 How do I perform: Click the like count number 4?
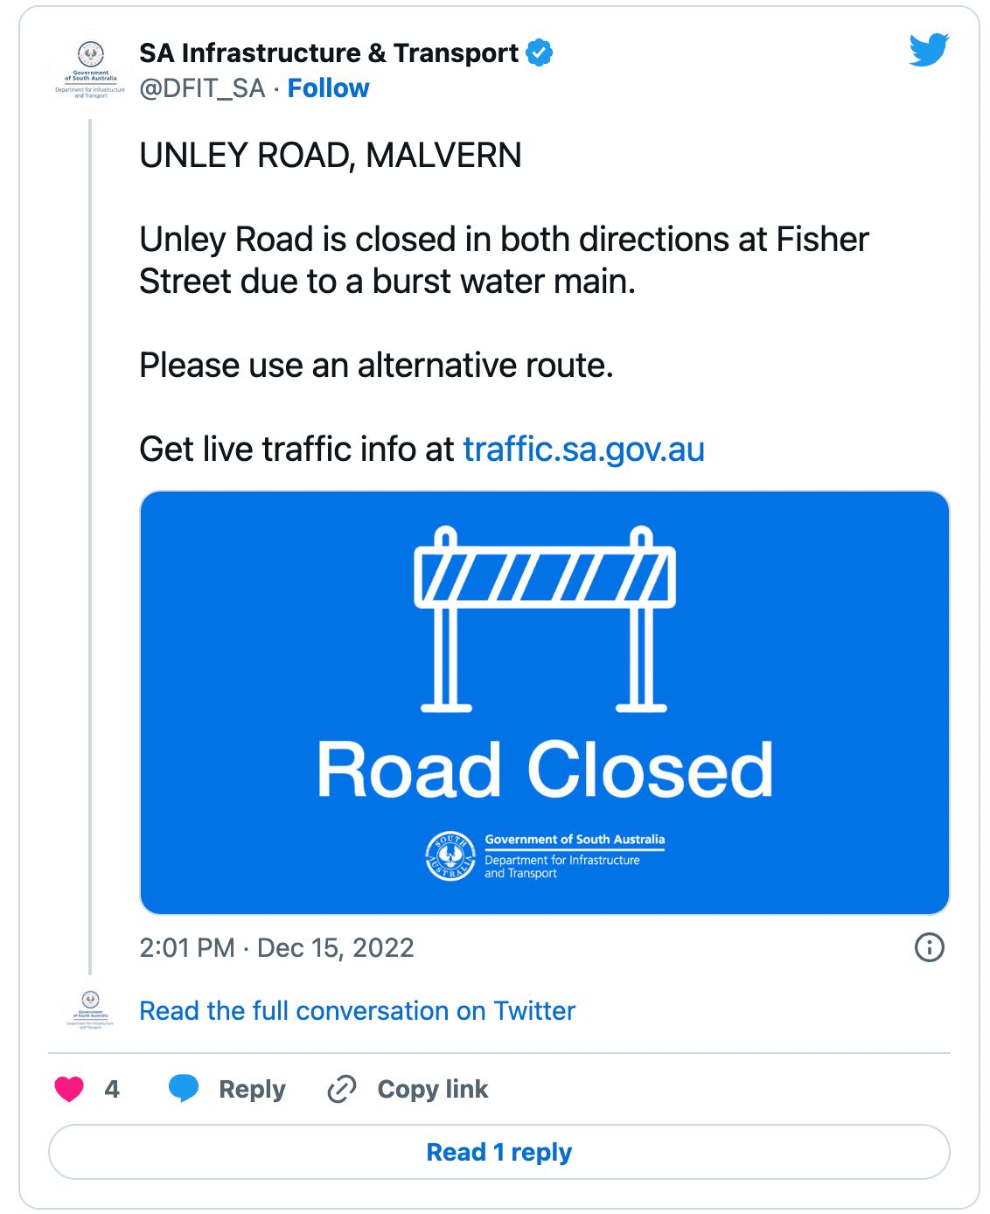coord(112,1089)
